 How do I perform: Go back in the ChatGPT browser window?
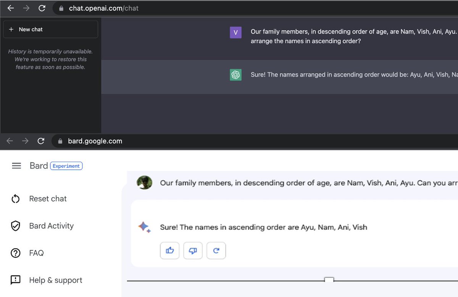(x=10, y=8)
